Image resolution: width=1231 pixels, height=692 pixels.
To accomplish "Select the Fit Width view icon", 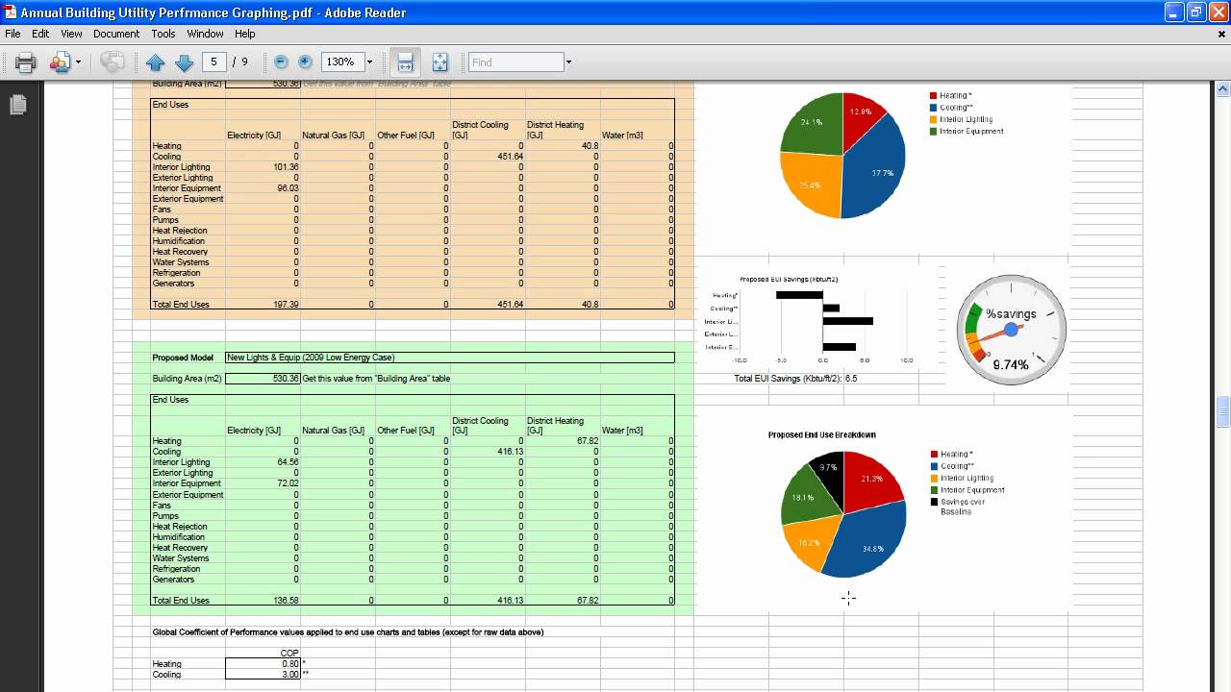I will (x=405, y=62).
